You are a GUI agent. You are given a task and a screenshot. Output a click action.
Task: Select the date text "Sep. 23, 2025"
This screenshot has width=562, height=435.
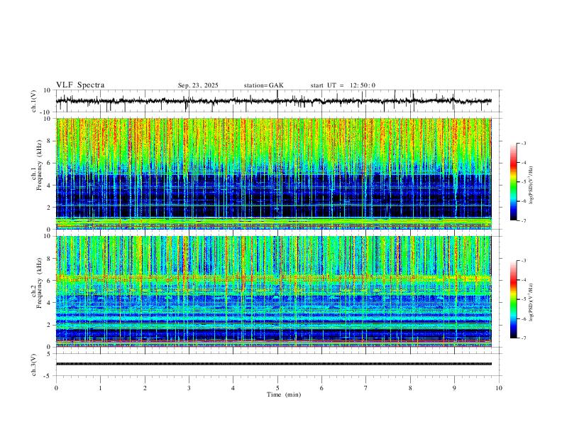[x=198, y=85]
